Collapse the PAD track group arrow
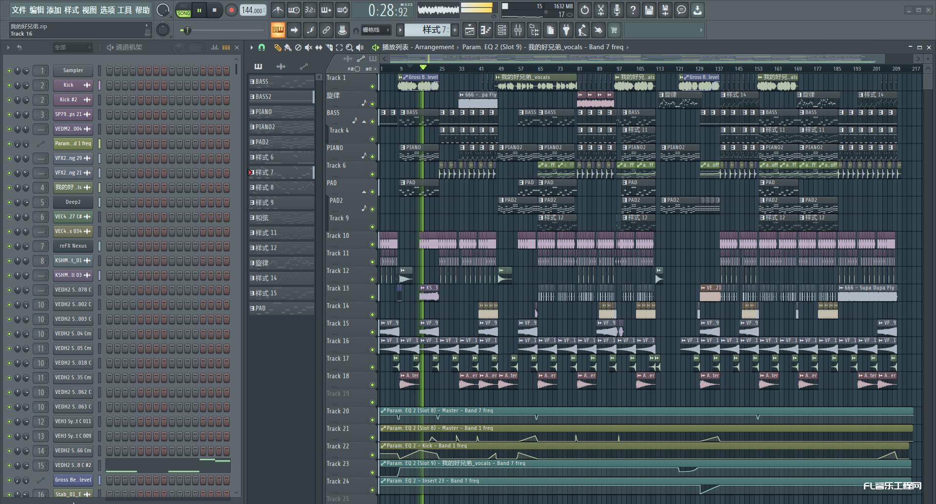 364,192
